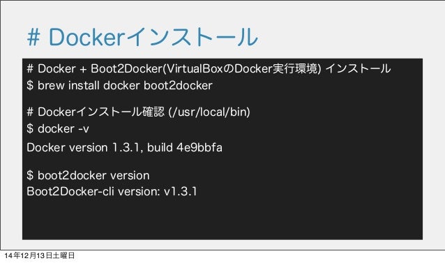Click the date footer 14年12月13日土曜日
The width and height of the screenshot is (445, 263).
40,255
